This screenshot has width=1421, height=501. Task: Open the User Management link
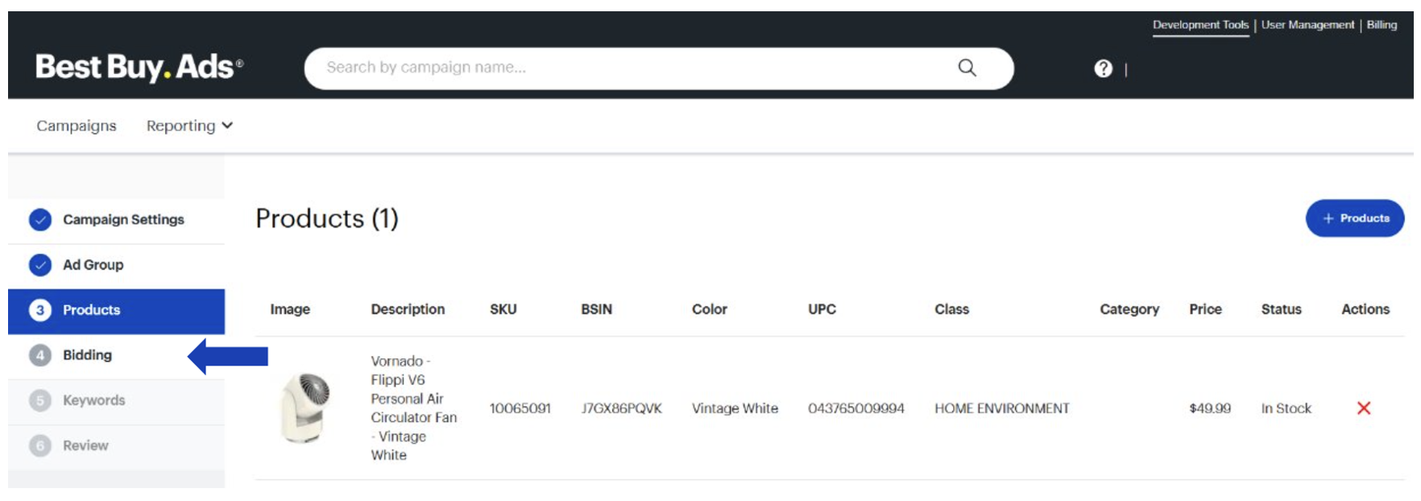click(x=1307, y=25)
